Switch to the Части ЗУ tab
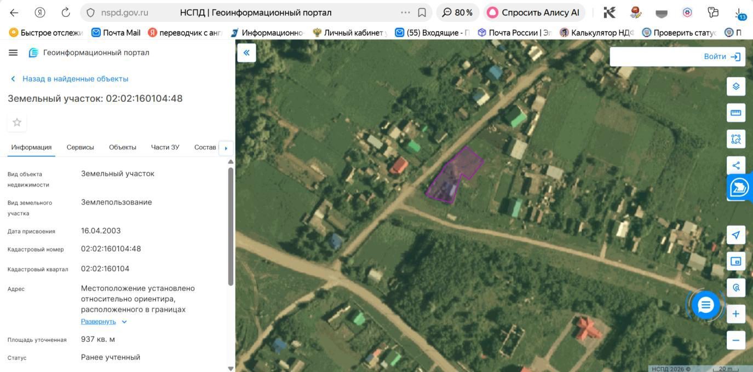Image resolution: width=753 pixels, height=372 pixels. coord(165,147)
